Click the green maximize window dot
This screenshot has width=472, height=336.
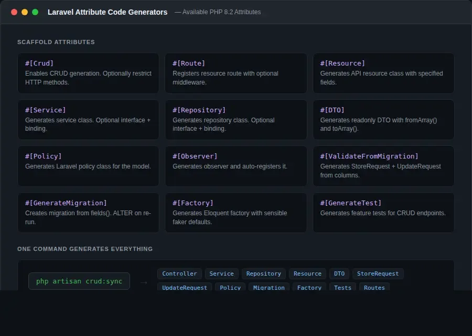coord(35,12)
